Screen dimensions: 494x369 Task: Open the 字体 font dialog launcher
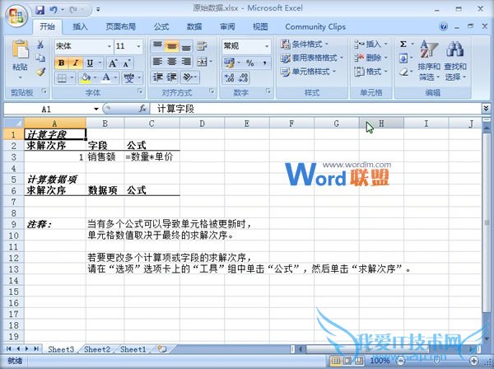(139, 91)
